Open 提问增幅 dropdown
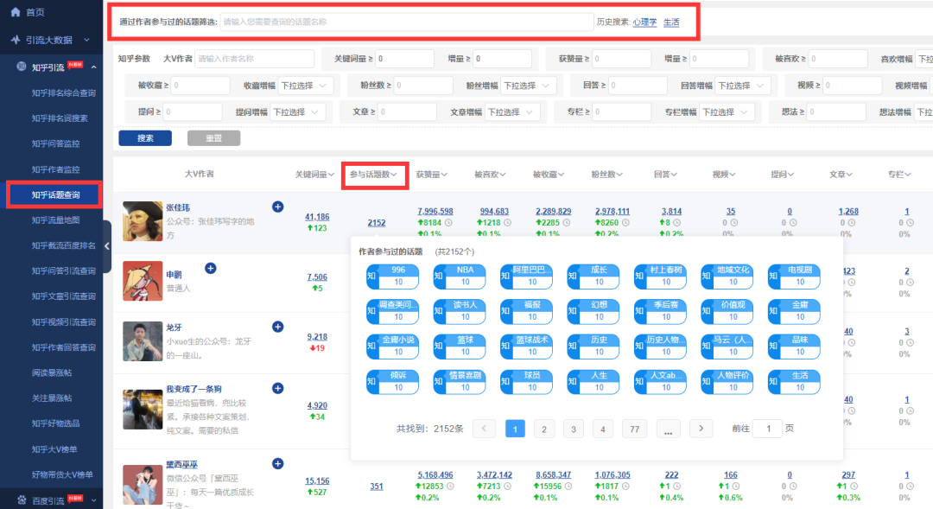933x509 pixels. 297,112
